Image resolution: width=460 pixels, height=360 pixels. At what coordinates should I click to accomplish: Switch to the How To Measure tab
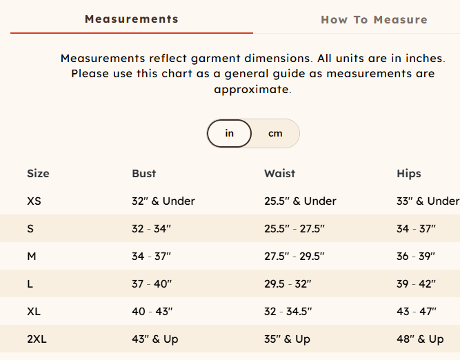[x=374, y=19]
